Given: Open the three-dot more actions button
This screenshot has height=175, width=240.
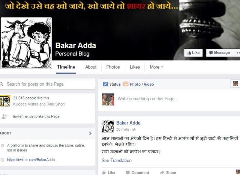Looking at the screenshot, I should click(x=237, y=53).
